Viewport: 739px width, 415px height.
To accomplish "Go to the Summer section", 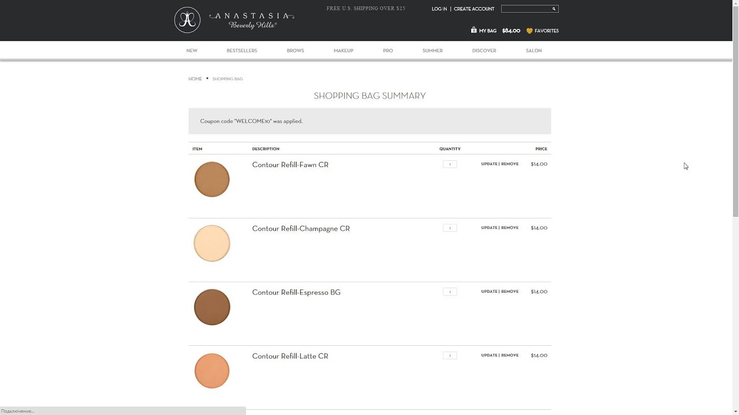I will point(432,51).
